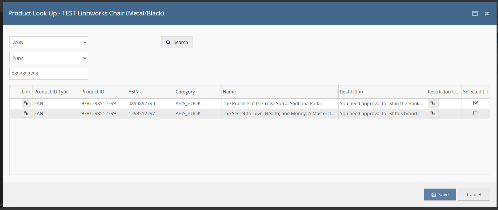
Task: Toggle the Selected header checkbox
Action: (485, 92)
